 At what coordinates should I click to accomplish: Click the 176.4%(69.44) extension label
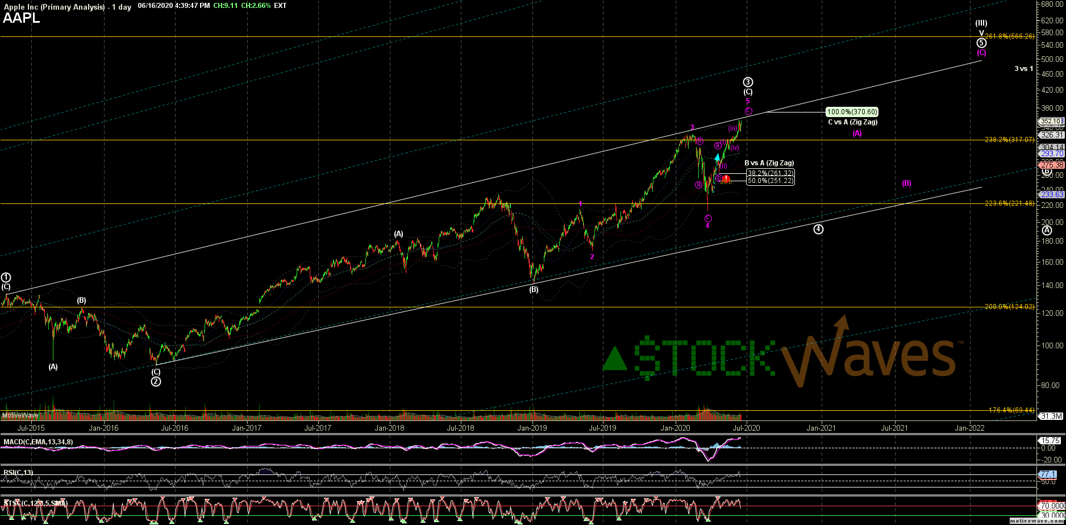point(1012,410)
